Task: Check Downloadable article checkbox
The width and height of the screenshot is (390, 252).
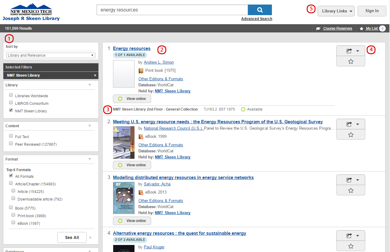Action: [13, 198]
